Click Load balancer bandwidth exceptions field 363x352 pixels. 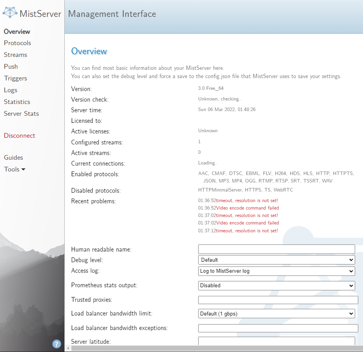[278, 328]
